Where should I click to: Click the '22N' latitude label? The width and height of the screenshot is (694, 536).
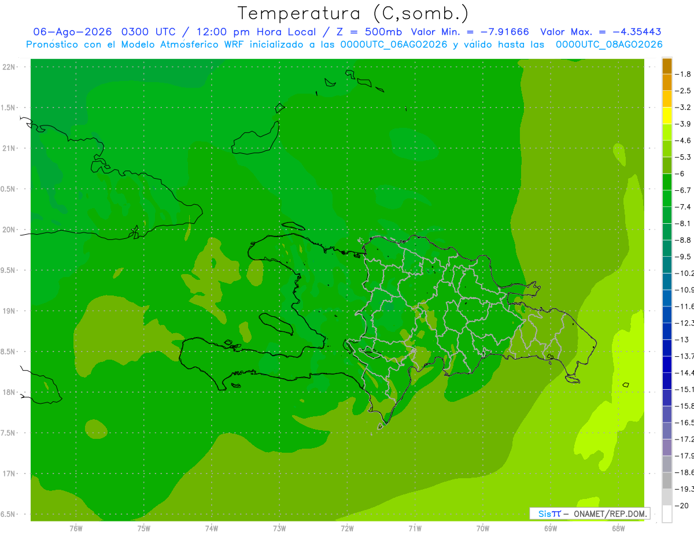pyautogui.click(x=9, y=66)
